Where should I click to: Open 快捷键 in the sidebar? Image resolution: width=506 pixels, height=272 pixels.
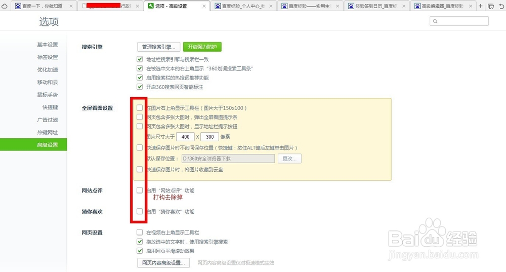(50, 107)
